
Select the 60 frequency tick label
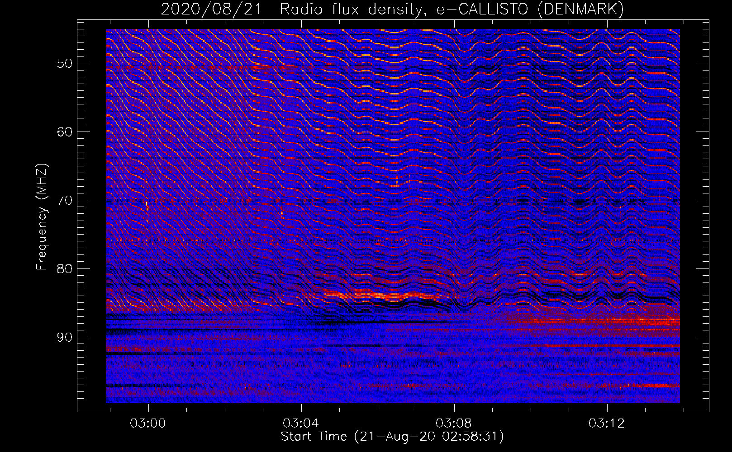64,132
